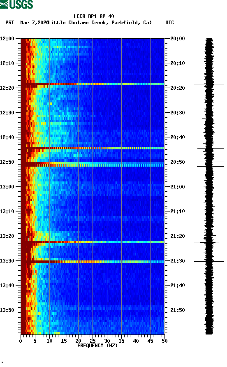Click the broadband event streak near 13:22 PST

(93, 242)
